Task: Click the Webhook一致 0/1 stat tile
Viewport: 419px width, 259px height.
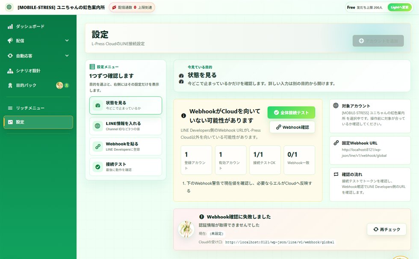Action: (299, 160)
